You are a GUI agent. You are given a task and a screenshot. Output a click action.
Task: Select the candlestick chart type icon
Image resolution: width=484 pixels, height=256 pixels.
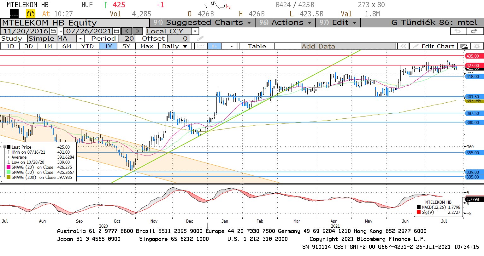click(x=214, y=46)
